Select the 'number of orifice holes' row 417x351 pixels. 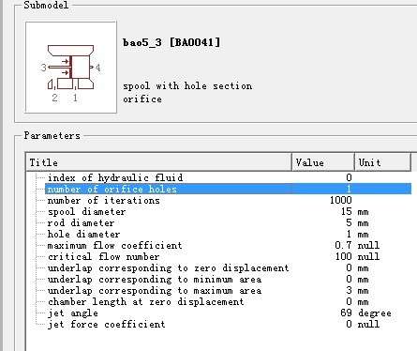point(228,189)
